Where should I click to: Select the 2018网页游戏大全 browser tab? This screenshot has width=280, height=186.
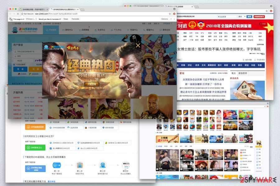65,9
